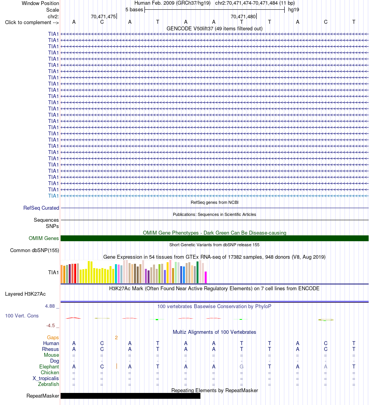Click the RepeatMasker track label
The width and height of the screenshot is (369, 405).
point(43,396)
